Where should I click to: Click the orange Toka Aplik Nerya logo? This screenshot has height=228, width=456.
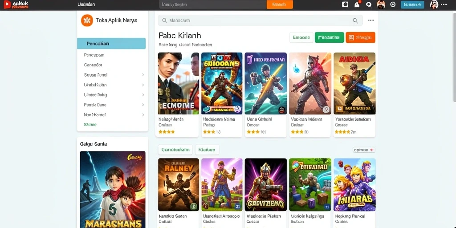pos(87,20)
